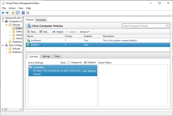Click the Group Policy Management Editor title icon
Screen dimensions: 173x116
[3, 3]
